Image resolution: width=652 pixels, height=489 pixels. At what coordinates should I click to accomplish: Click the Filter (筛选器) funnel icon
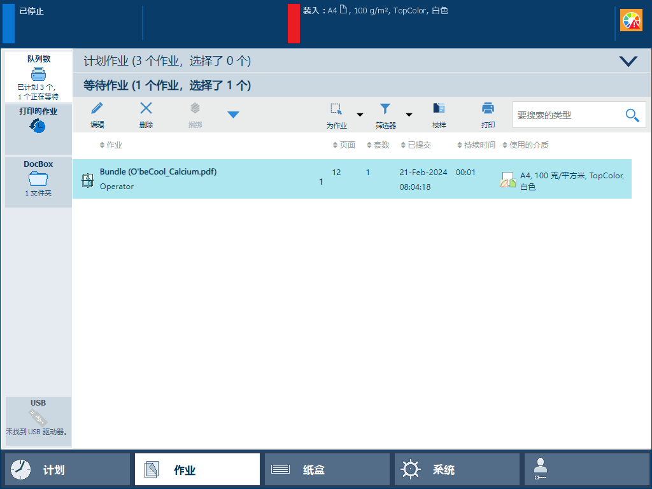(x=385, y=109)
